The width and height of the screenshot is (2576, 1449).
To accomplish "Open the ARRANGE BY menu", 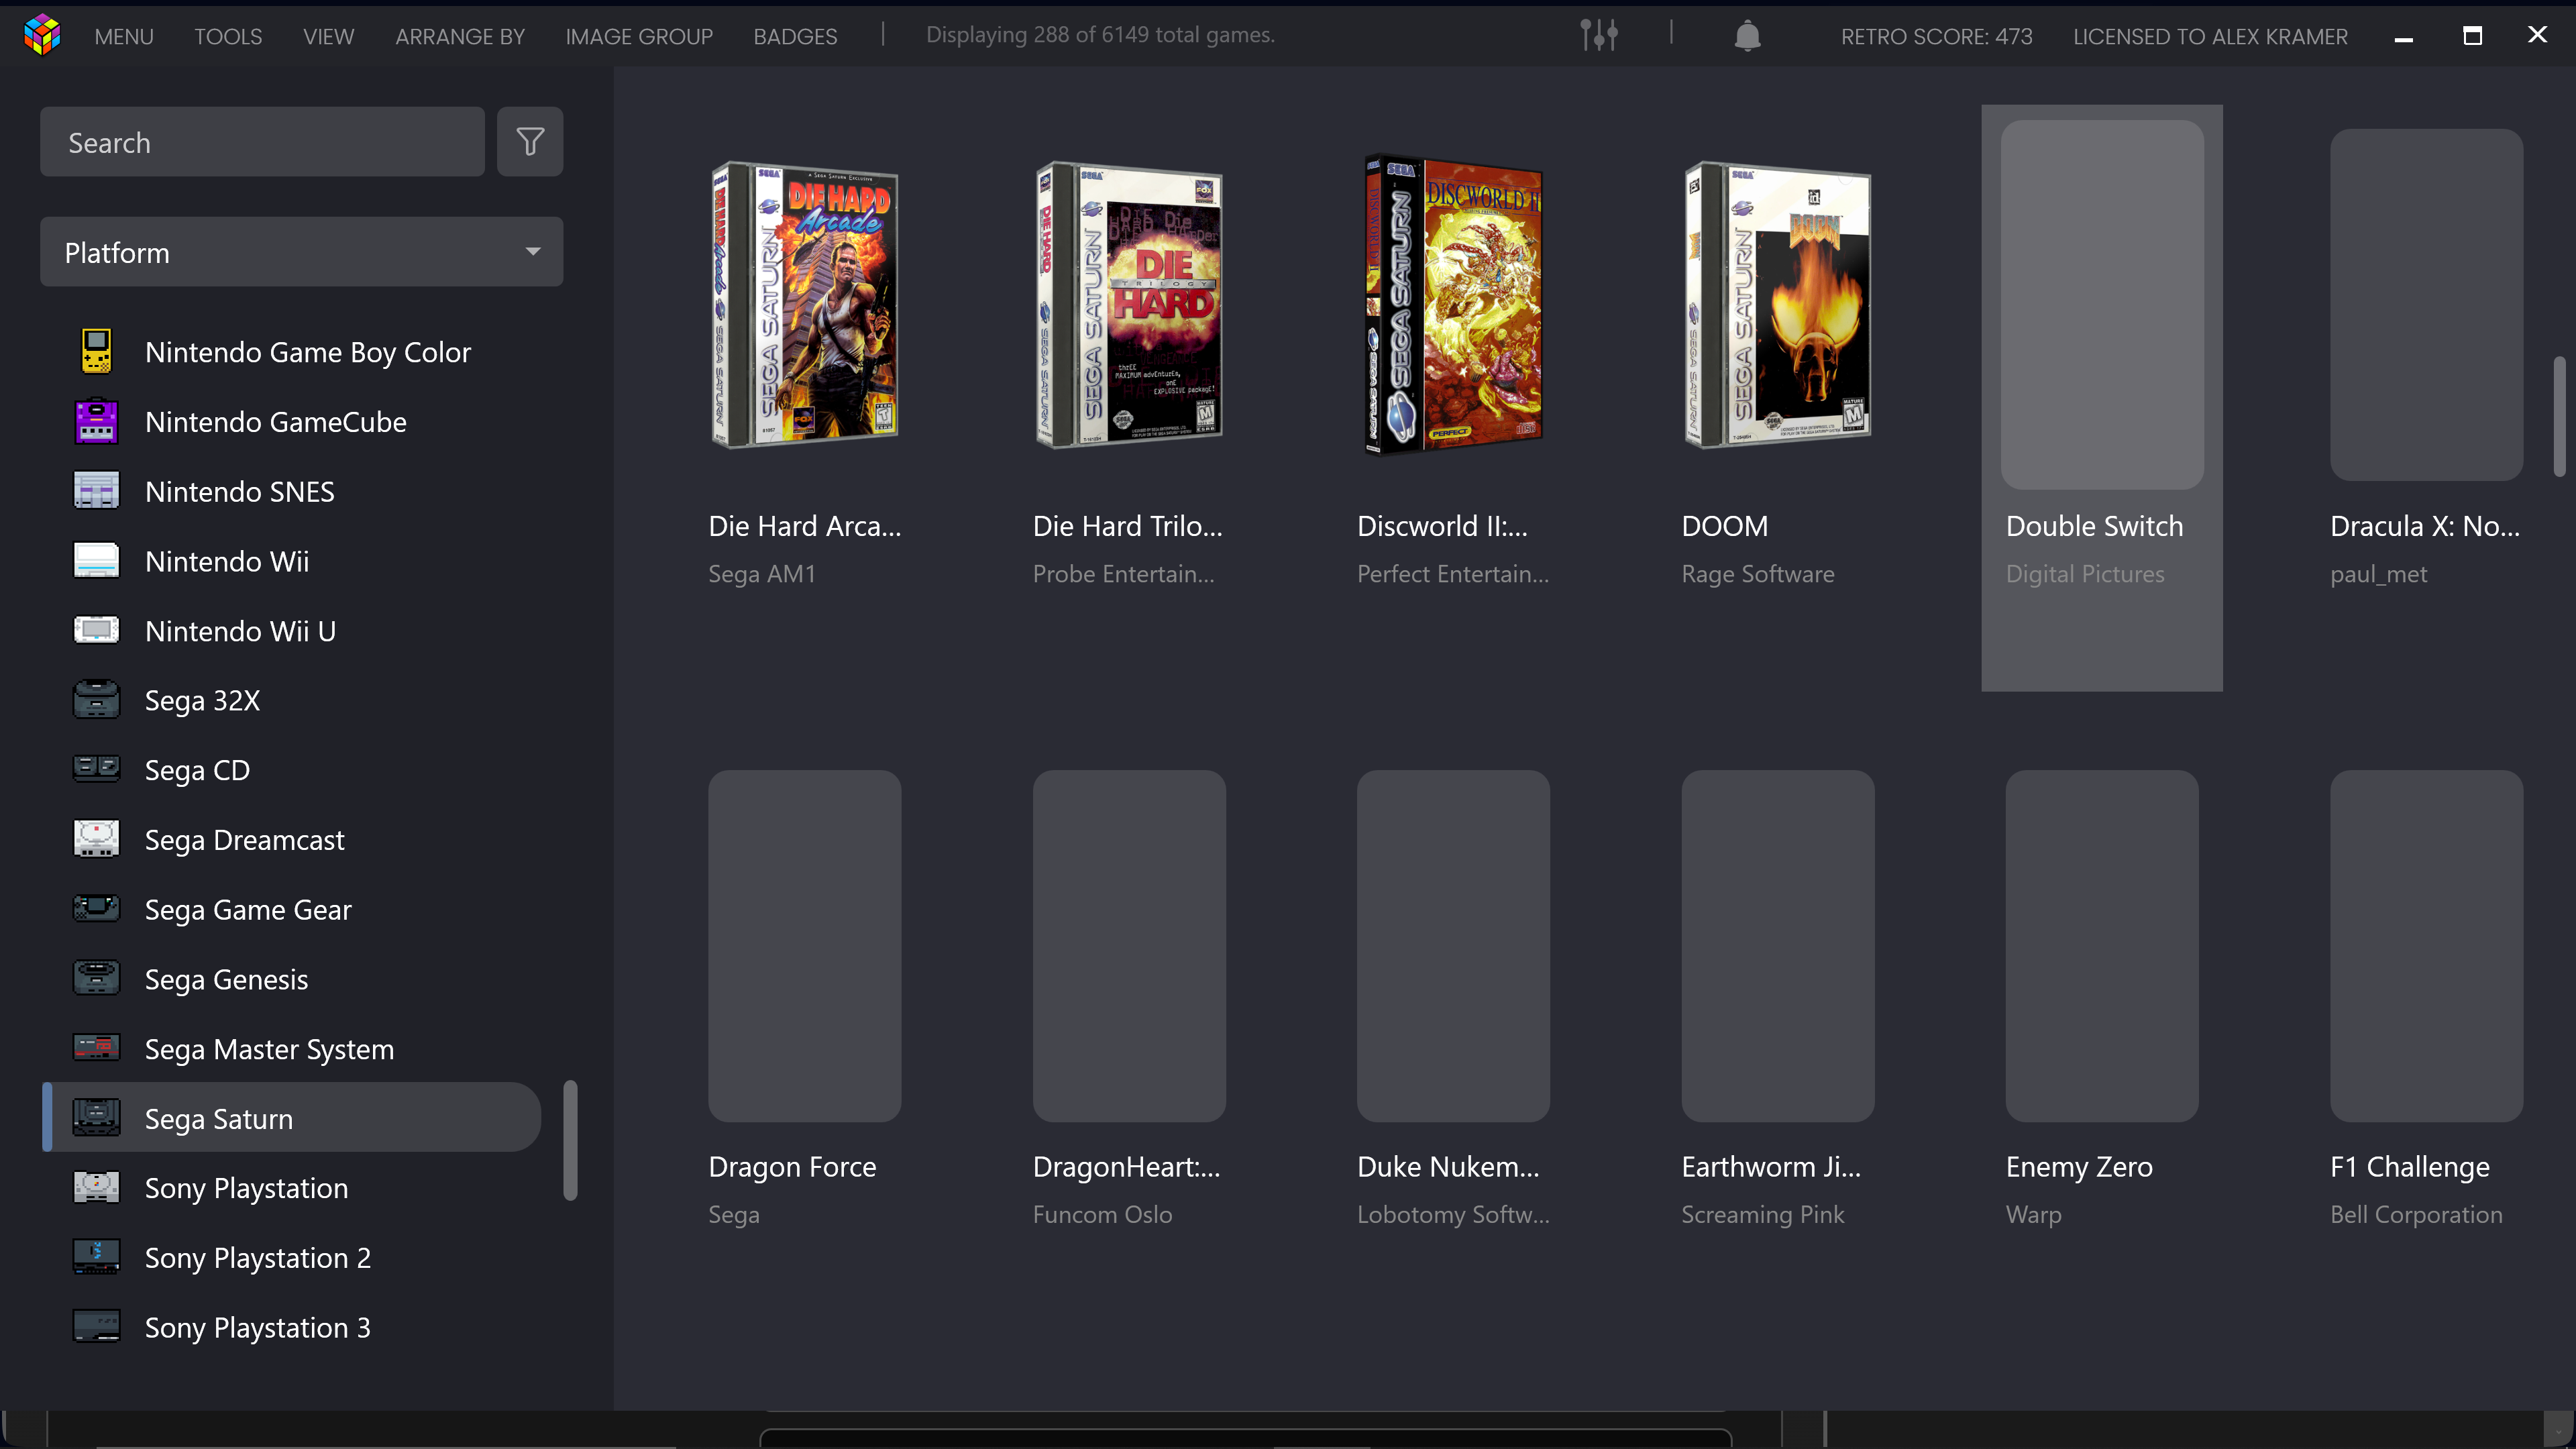I will (x=460, y=37).
